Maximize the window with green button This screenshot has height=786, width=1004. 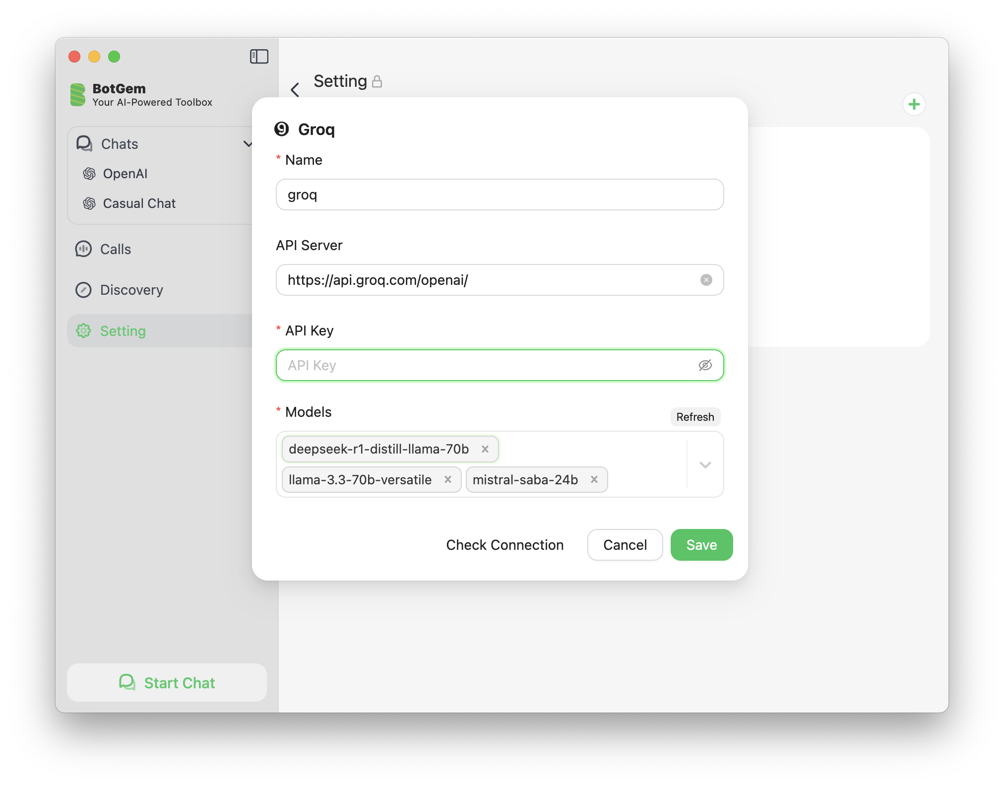(114, 57)
